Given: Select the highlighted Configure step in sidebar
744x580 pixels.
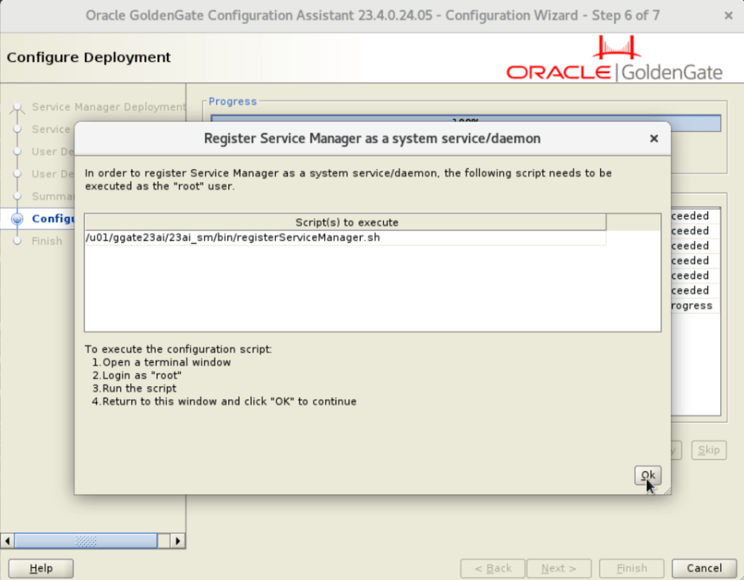Looking at the screenshot, I should click(53, 218).
